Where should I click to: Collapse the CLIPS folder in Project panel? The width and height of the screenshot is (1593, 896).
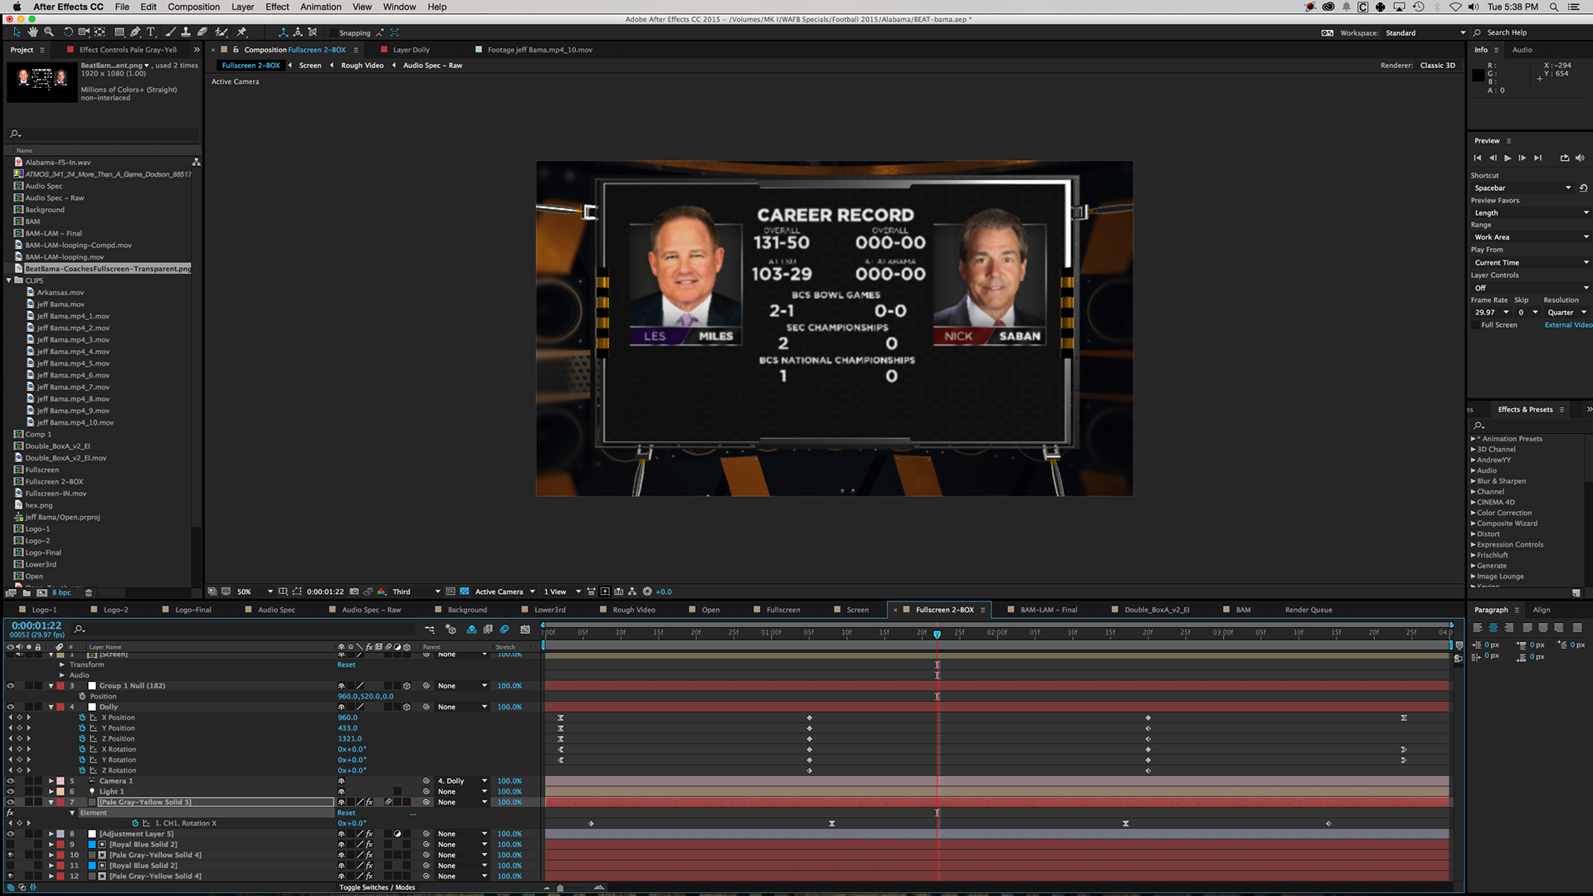[9, 280]
